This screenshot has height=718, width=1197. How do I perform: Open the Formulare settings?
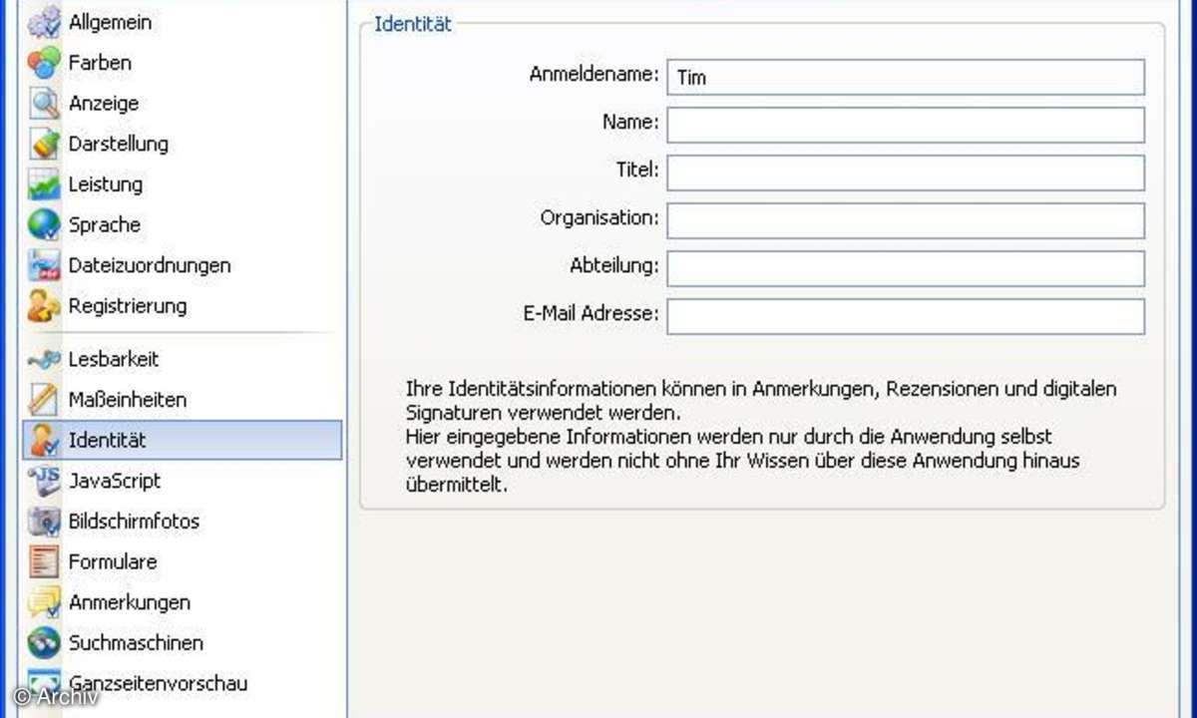(x=182, y=561)
